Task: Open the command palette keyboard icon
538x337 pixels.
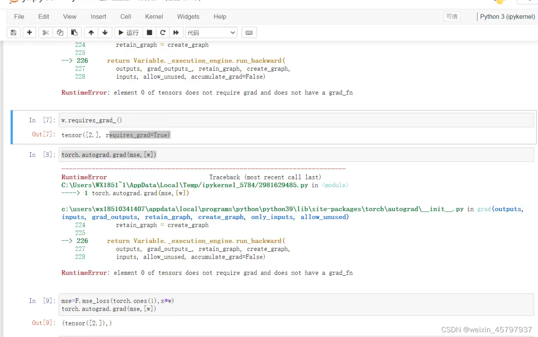Action: (249, 33)
